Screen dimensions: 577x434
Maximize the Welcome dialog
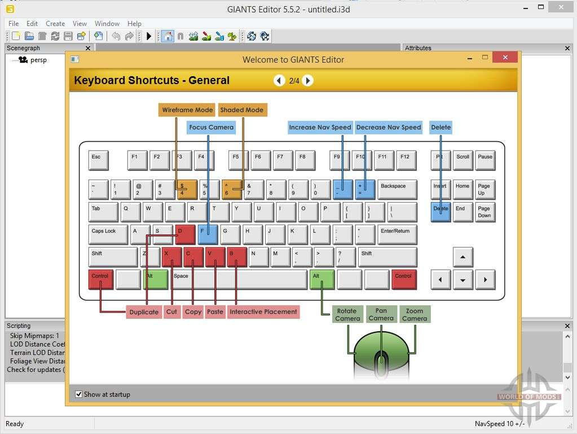(x=485, y=58)
